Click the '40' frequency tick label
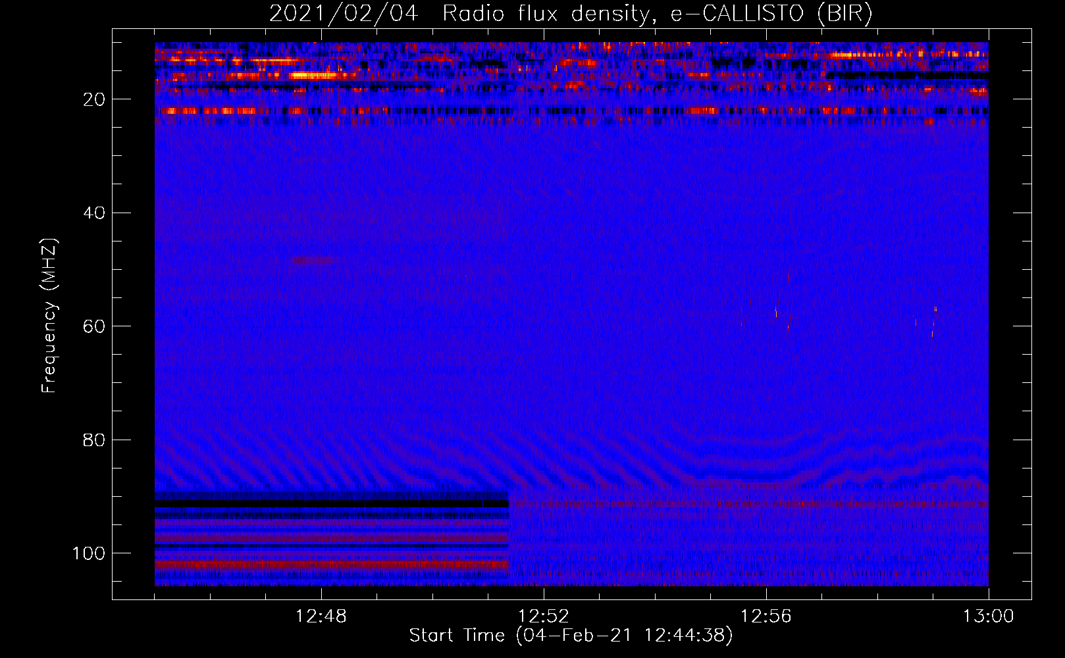1065x658 pixels. (x=94, y=213)
